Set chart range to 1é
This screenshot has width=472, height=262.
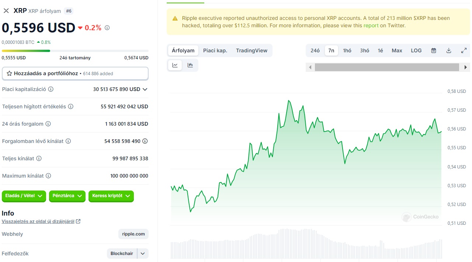[380, 50]
